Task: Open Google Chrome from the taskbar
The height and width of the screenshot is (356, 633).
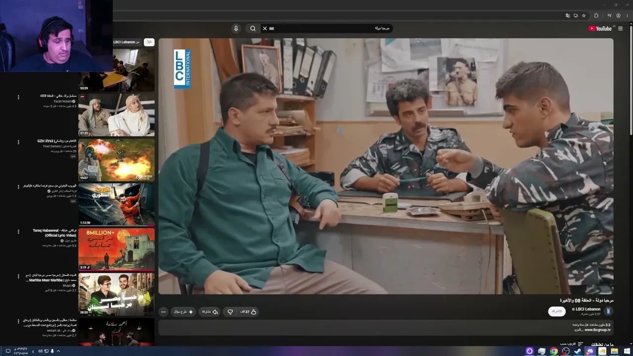Action: coord(554,351)
